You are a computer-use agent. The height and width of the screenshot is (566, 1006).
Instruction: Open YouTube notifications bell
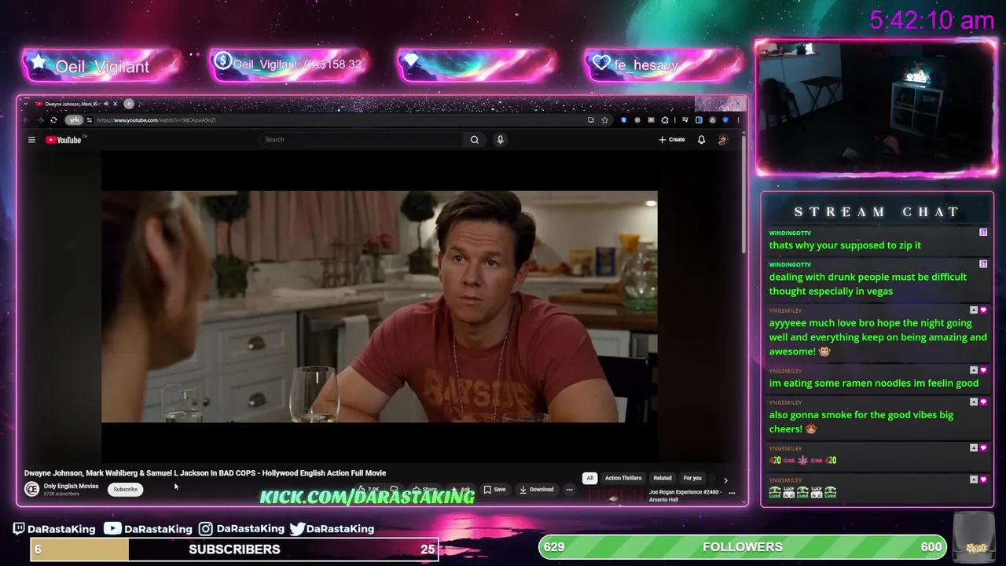(x=701, y=140)
